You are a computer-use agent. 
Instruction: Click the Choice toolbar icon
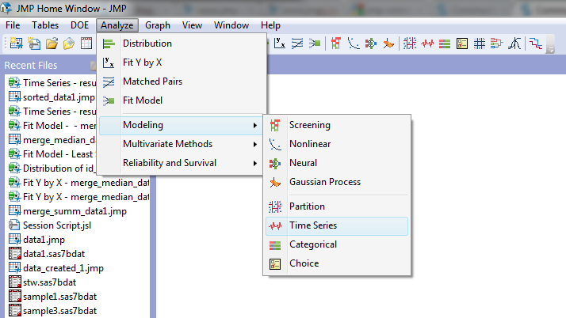point(462,44)
